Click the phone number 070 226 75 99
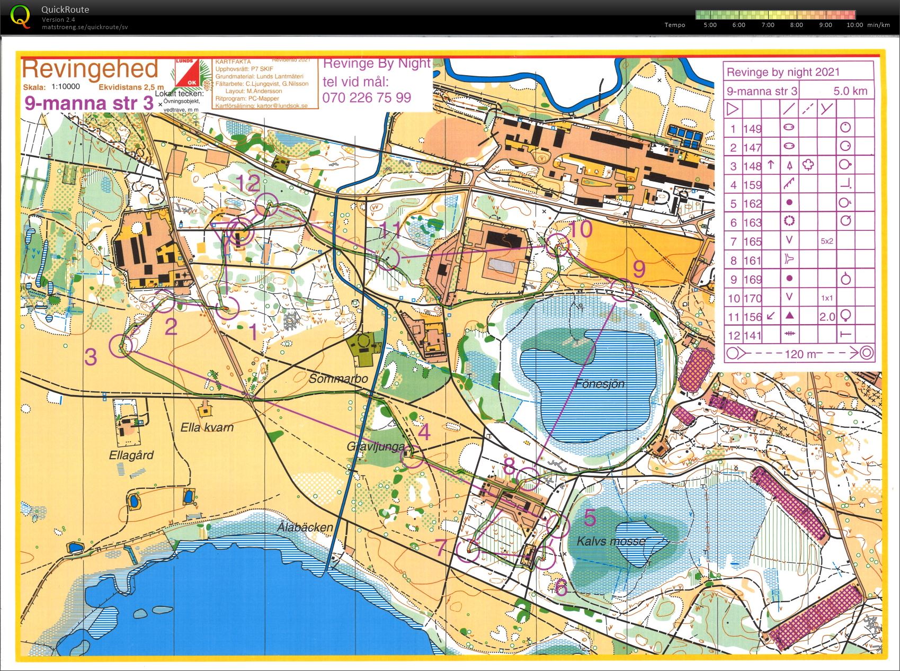Screen dimensions: 900x671 coord(367,97)
